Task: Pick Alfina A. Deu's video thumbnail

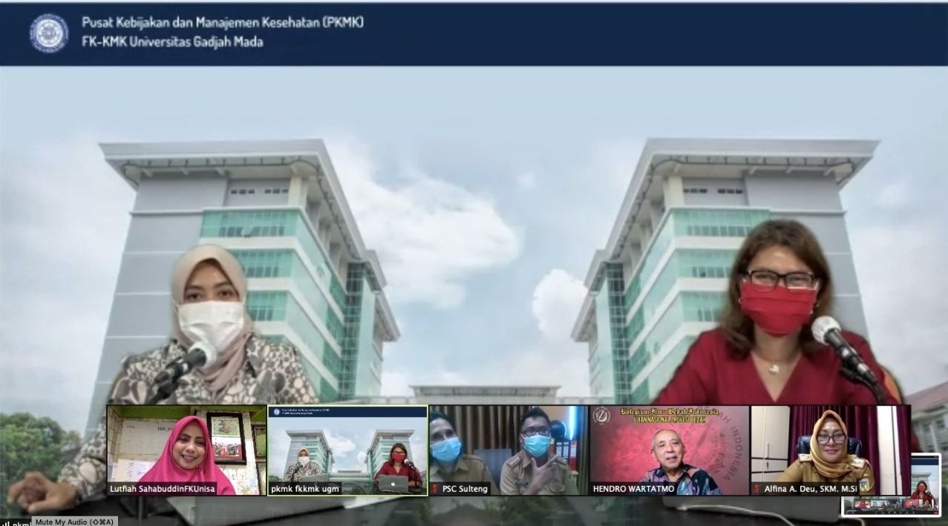Action: (830, 445)
